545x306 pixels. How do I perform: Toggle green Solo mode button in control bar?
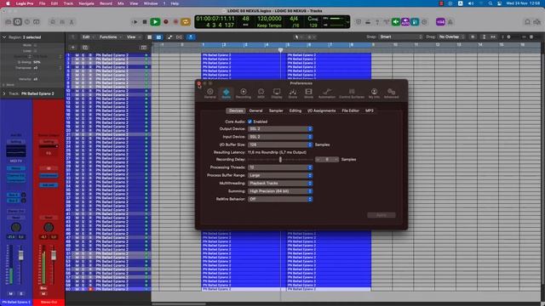396,22
